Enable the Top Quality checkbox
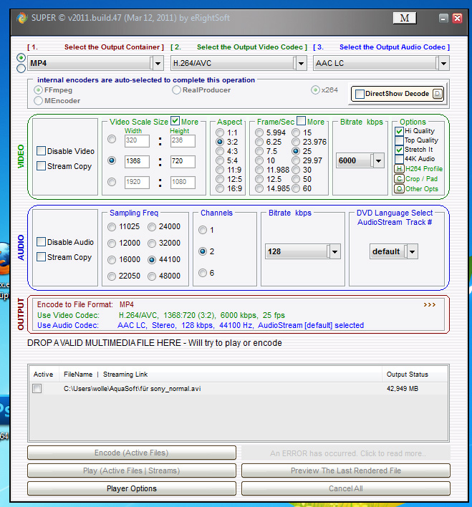 tap(399, 141)
